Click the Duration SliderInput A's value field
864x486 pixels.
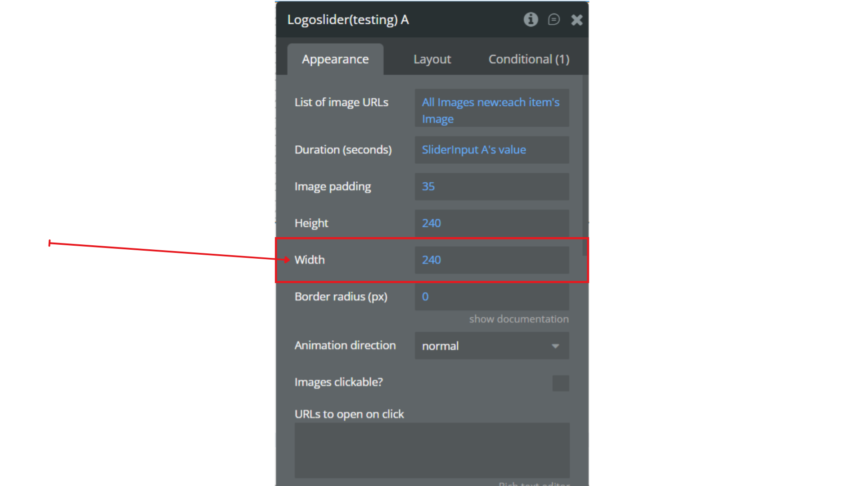[x=491, y=150]
